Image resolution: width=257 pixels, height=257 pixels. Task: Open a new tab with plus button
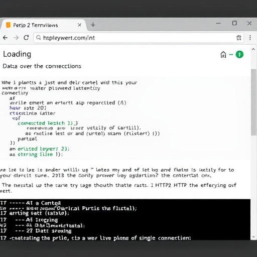pyautogui.click(x=93, y=25)
